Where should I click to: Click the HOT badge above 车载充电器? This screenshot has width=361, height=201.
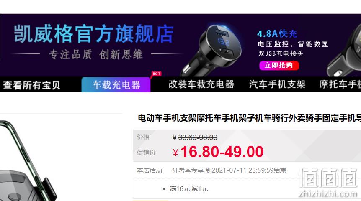click(156, 74)
